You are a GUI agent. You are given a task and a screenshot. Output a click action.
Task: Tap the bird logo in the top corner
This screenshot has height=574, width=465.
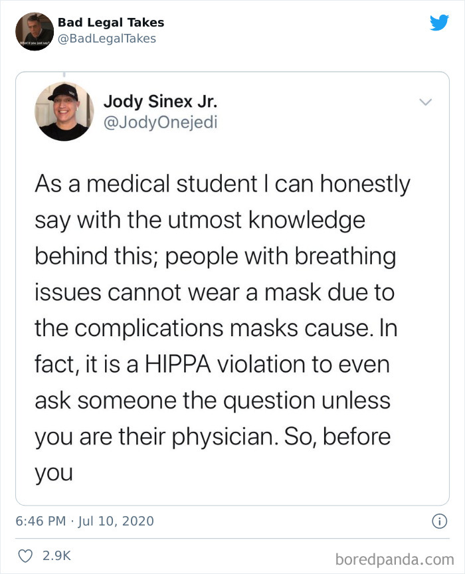[440, 23]
